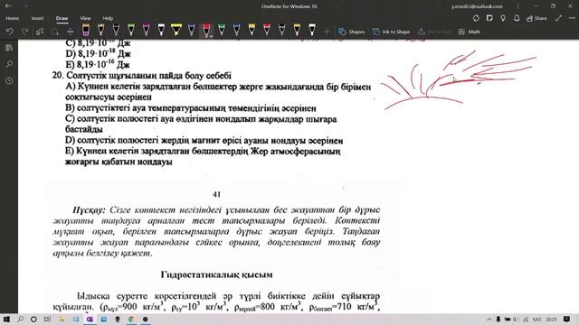The height and width of the screenshot is (325, 579).
Task: Click the back arrow in the title bar
Action: pyautogui.click(x=8, y=6)
